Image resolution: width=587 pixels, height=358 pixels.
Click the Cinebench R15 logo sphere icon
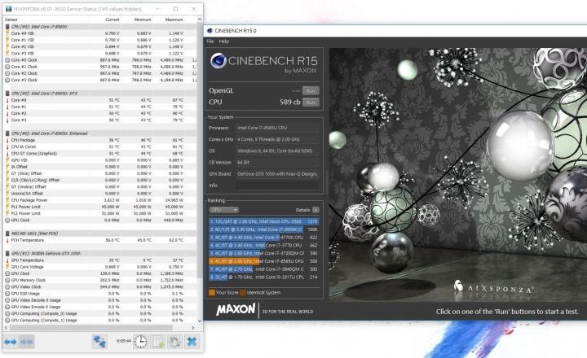coord(218,60)
